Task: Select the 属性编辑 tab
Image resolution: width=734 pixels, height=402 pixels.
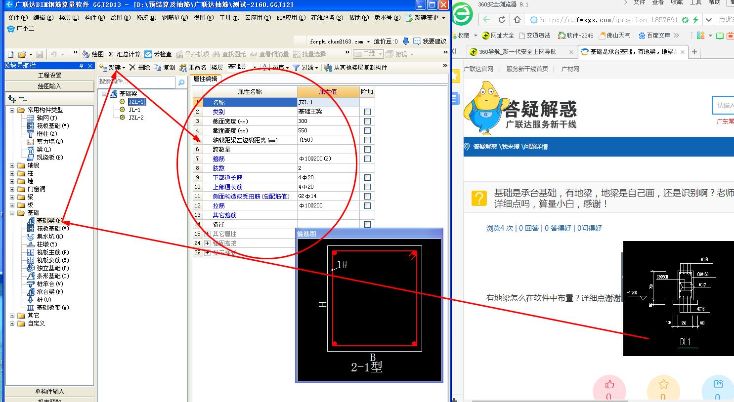Action: [x=205, y=79]
